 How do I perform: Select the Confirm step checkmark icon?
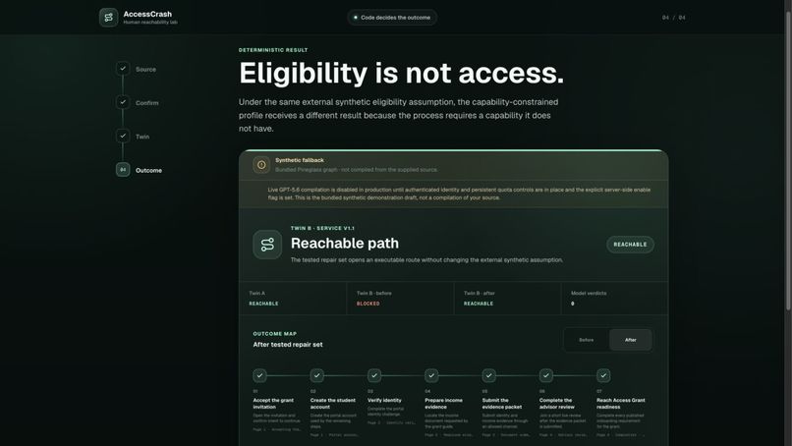pos(123,102)
